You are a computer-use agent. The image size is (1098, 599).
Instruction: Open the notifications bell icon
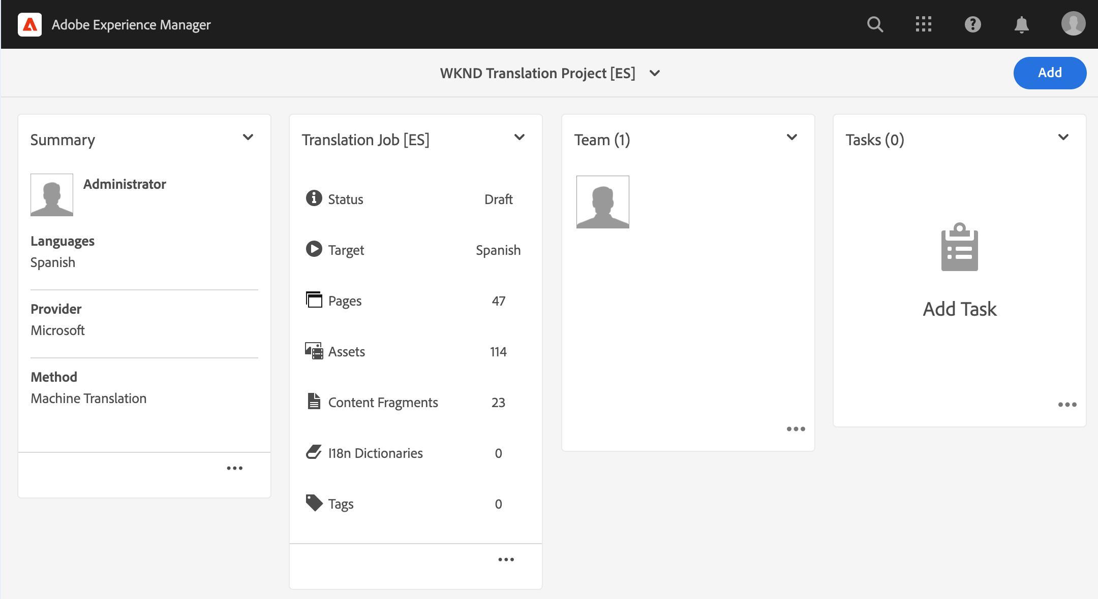pos(1021,24)
